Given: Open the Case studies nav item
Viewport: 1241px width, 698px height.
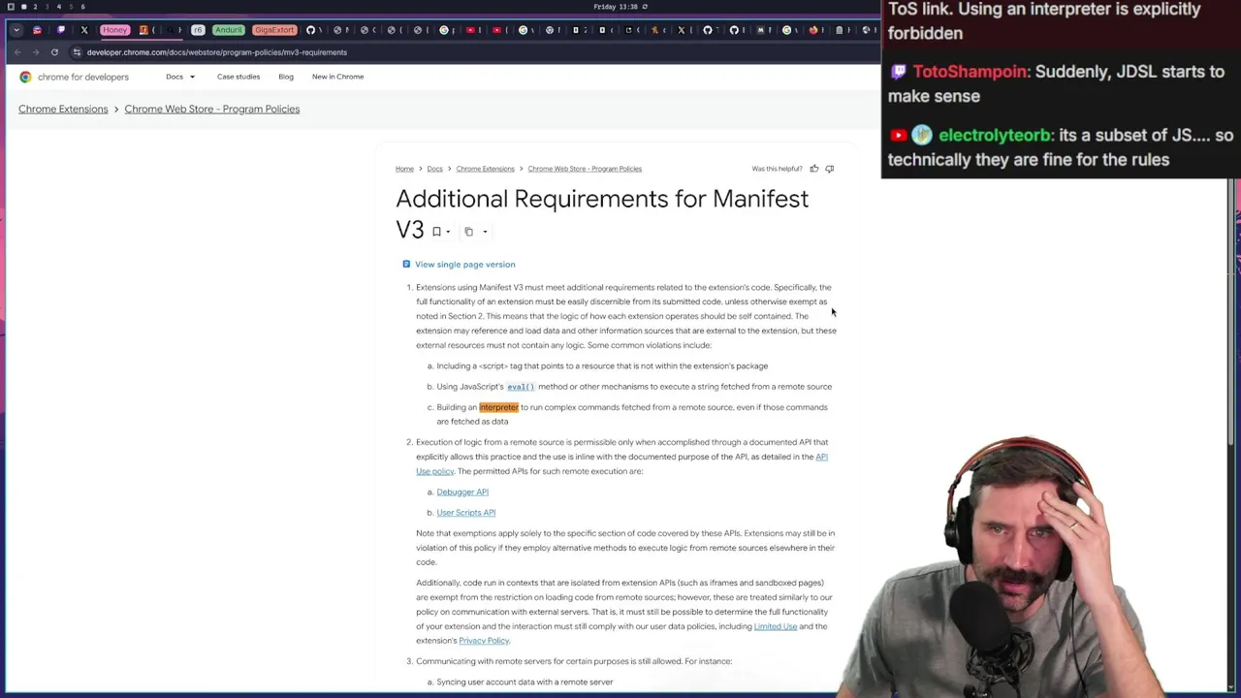Looking at the screenshot, I should point(239,77).
